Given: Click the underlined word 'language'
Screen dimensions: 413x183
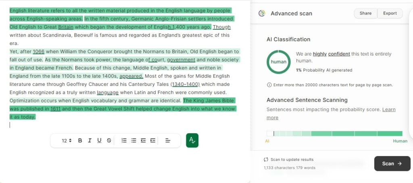Looking at the screenshot, I should click(108, 93).
